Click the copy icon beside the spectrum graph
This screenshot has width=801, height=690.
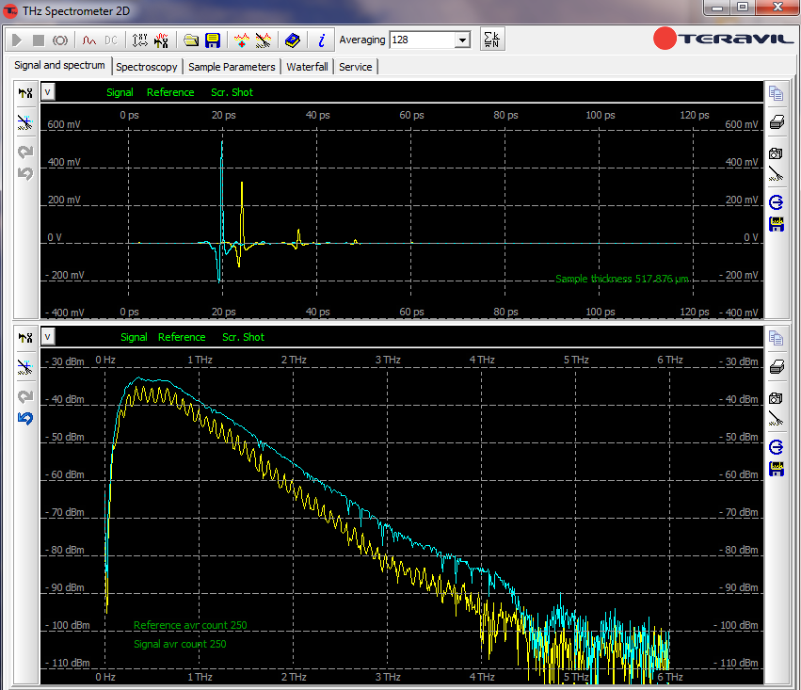(x=777, y=337)
